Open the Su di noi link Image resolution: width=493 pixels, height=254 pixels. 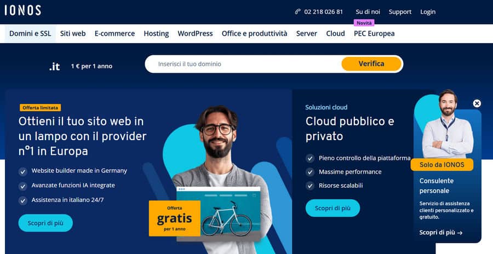click(368, 11)
